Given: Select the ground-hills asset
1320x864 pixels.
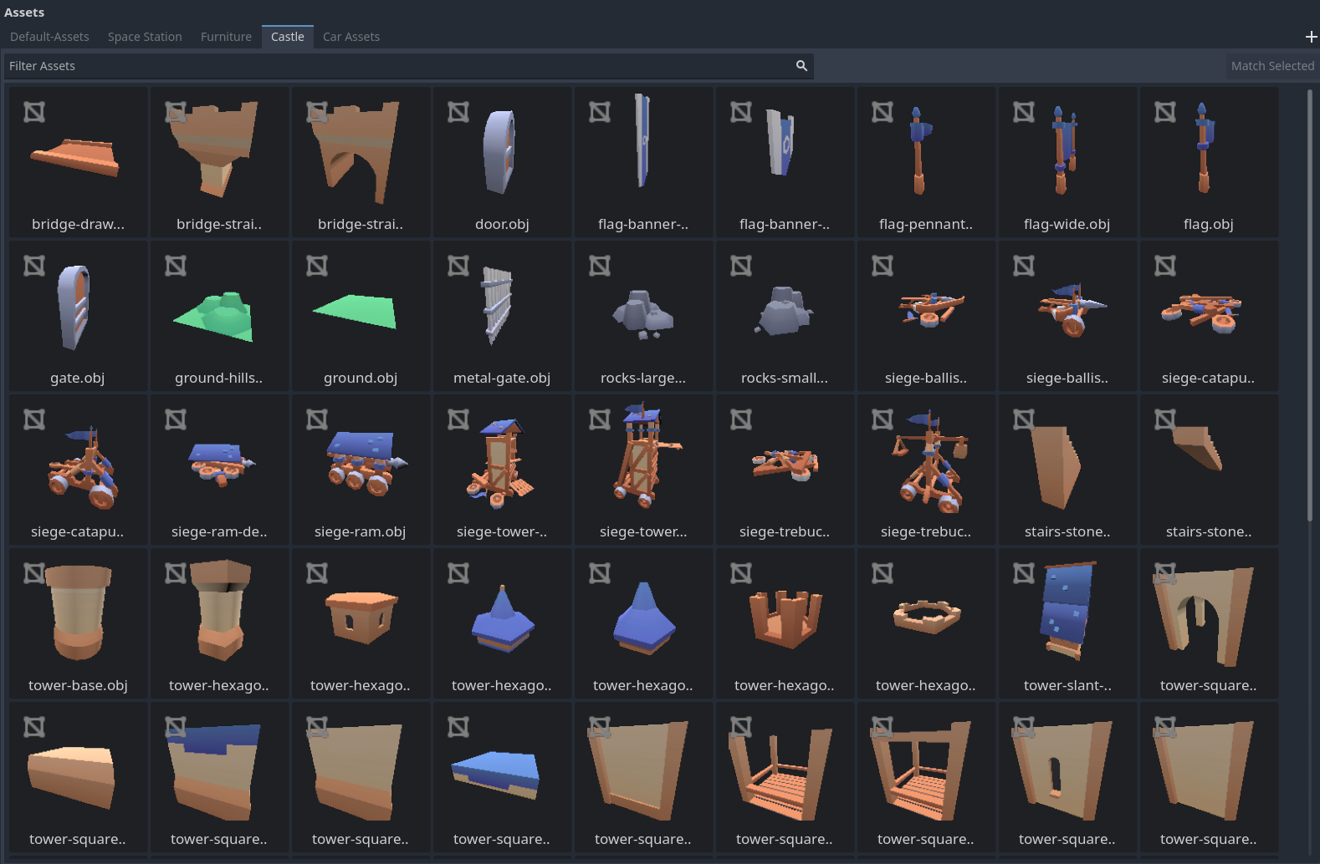Looking at the screenshot, I should point(219,316).
